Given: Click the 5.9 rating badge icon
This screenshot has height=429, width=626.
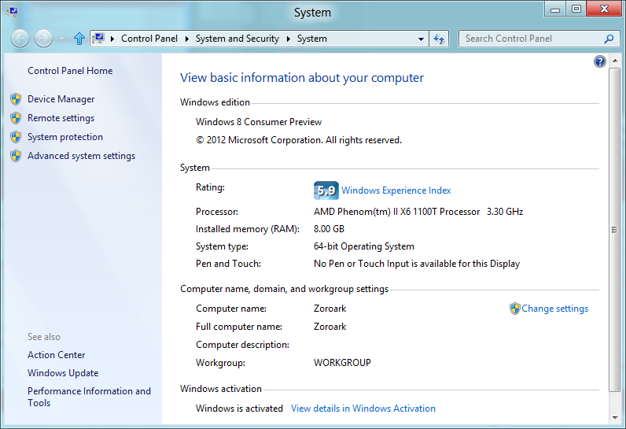Looking at the screenshot, I should coord(326,190).
